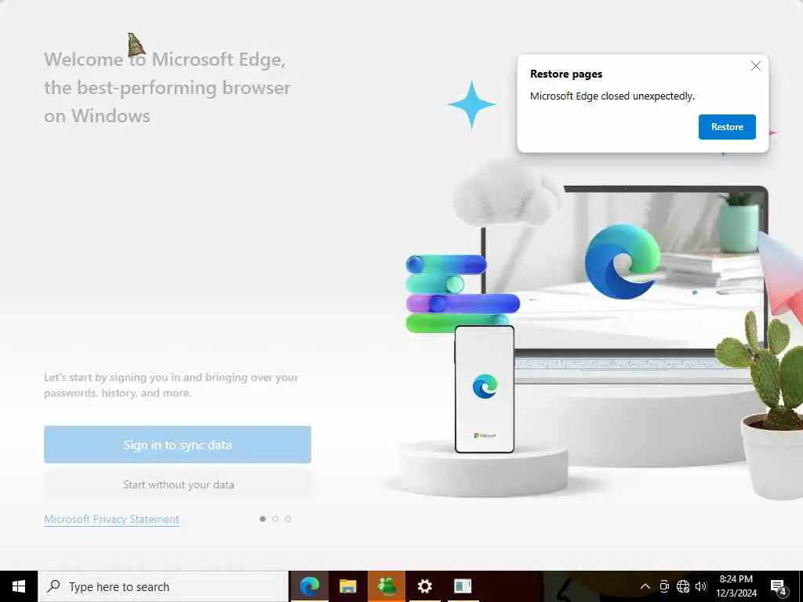Click the Restore button in popup
Screen dimensions: 803x602
[x=727, y=127]
